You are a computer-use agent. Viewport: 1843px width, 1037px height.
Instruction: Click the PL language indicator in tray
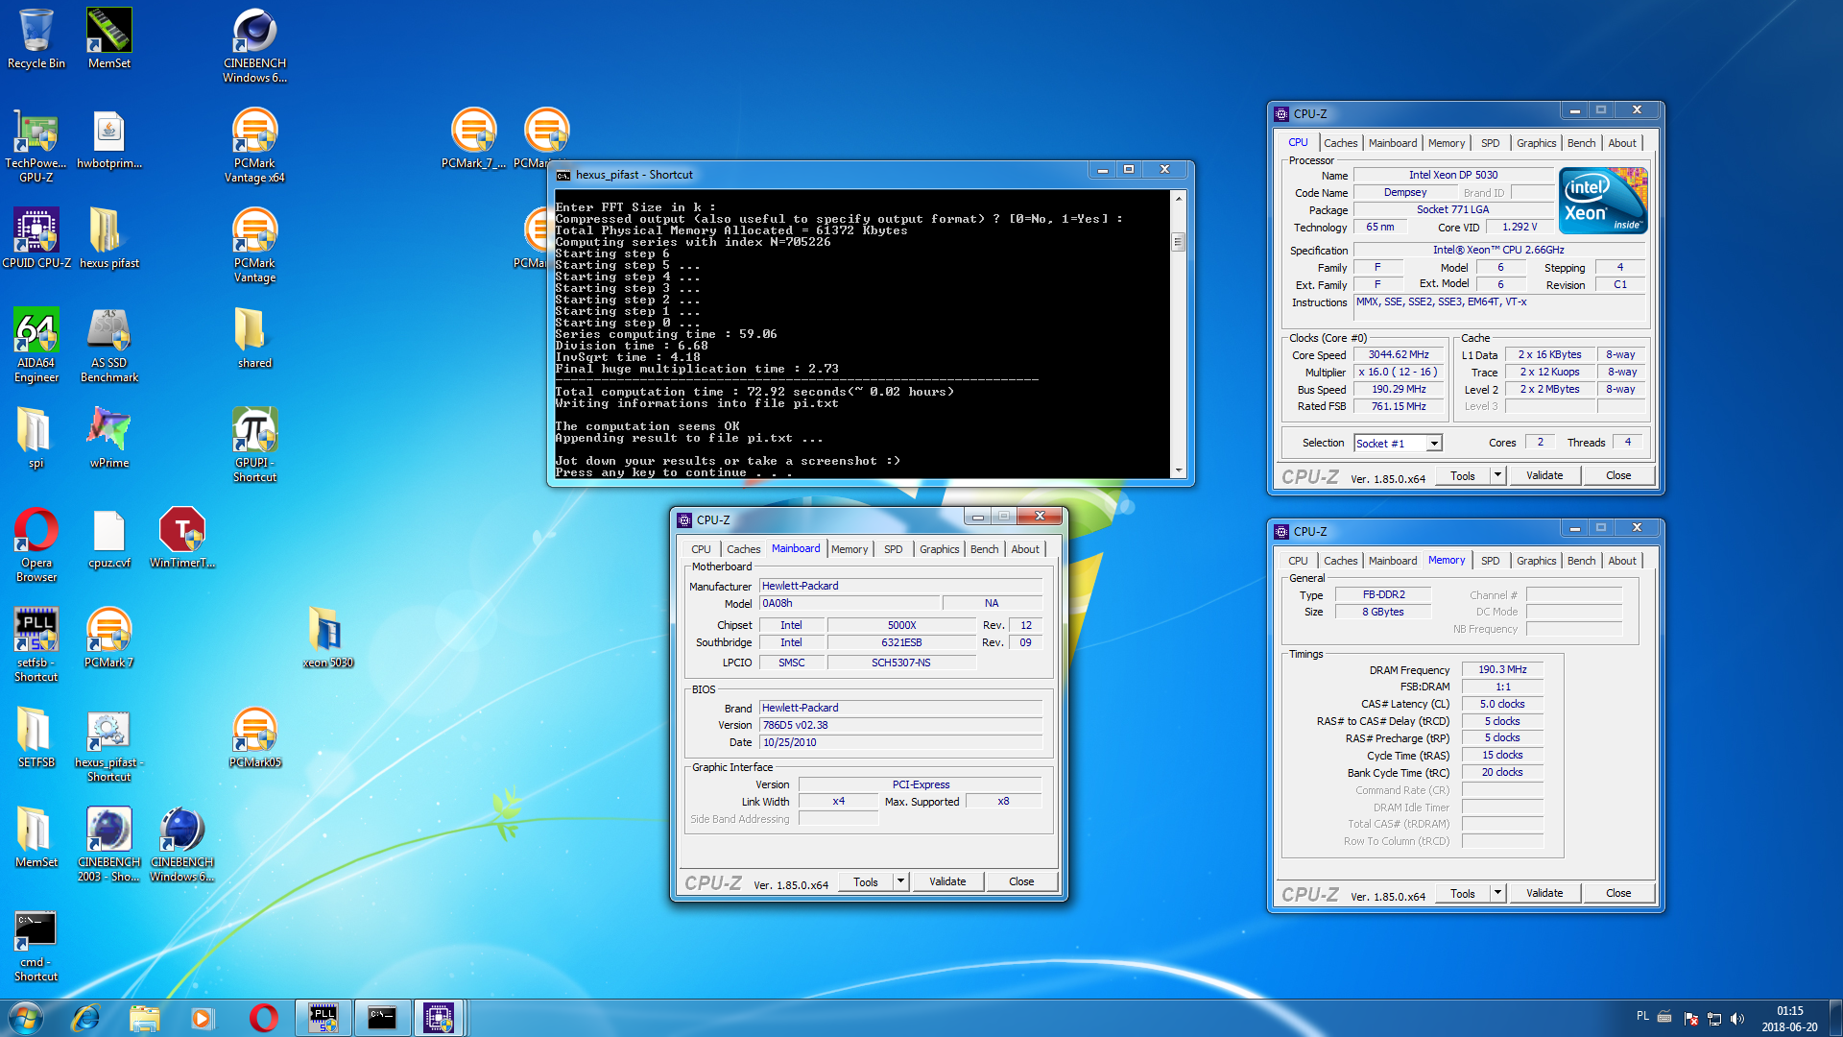click(x=1642, y=1016)
